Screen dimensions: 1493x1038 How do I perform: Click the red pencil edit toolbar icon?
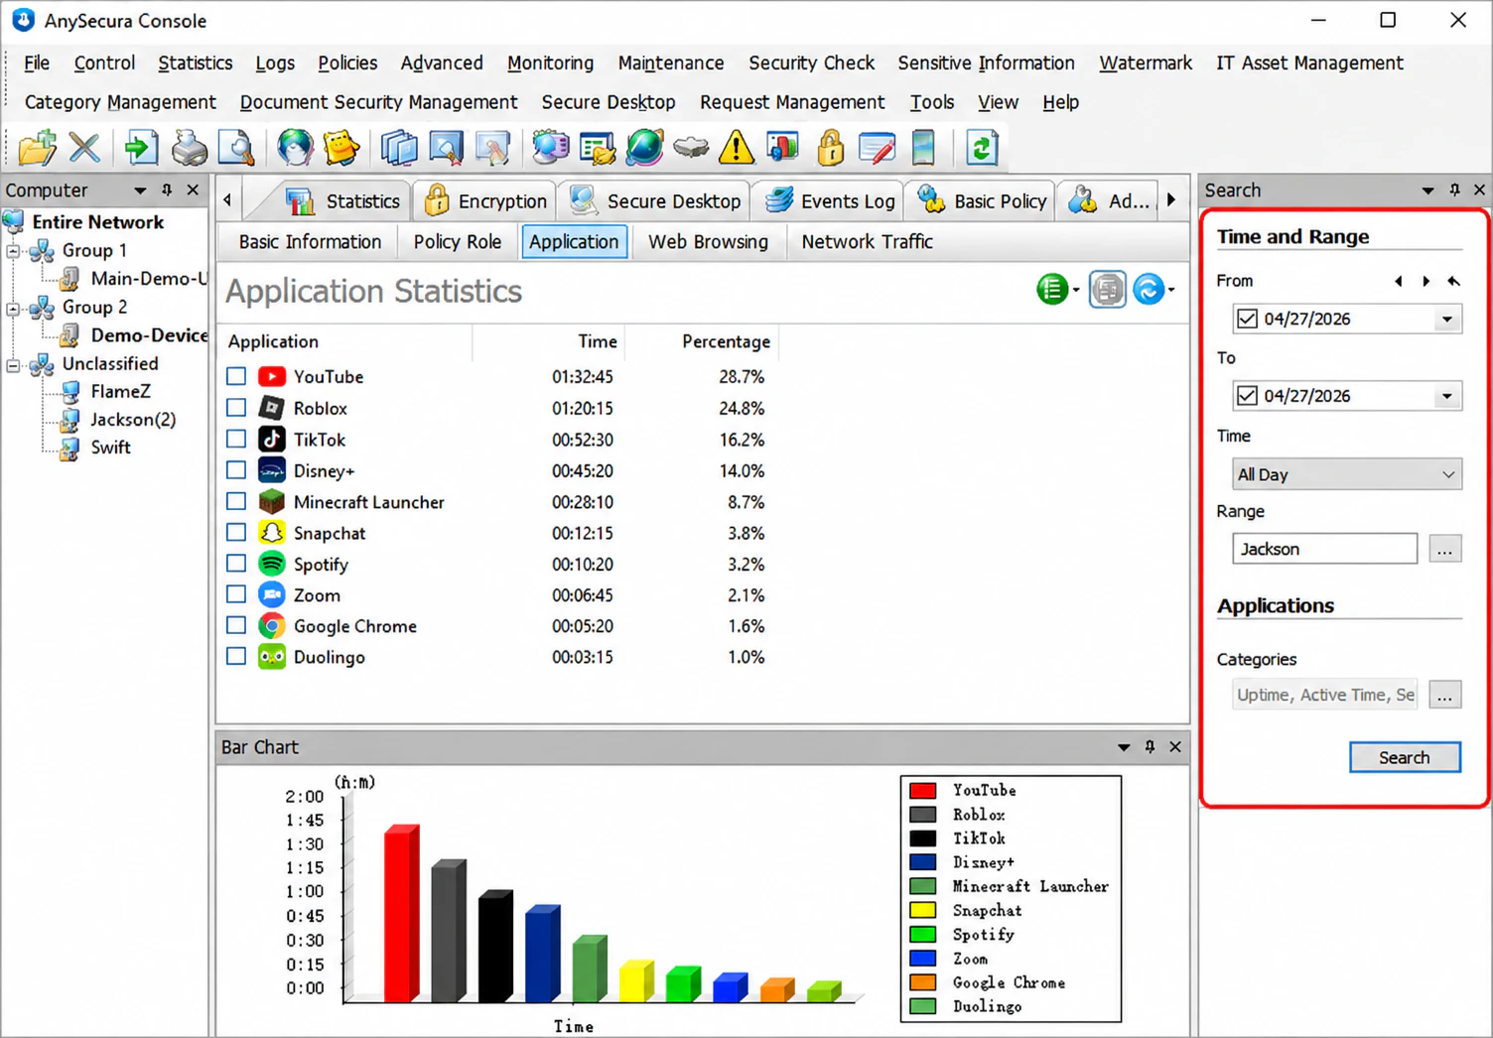[x=877, y=148]
